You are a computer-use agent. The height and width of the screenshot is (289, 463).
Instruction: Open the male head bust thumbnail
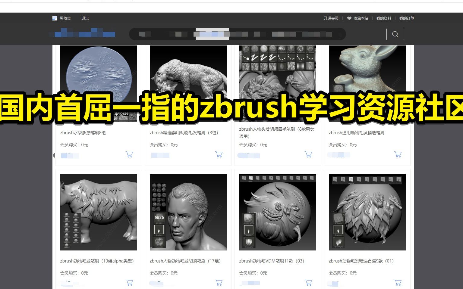[x=188, y=212]
